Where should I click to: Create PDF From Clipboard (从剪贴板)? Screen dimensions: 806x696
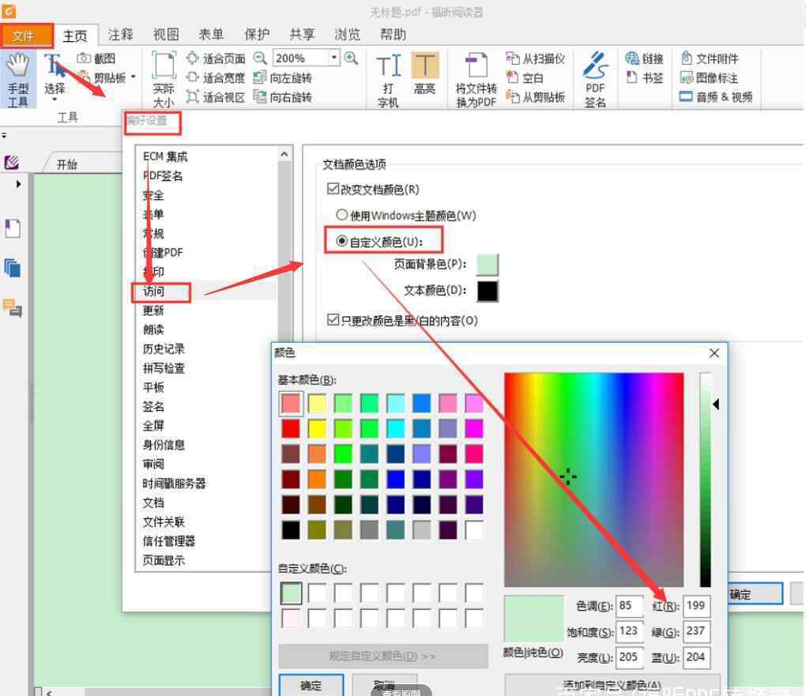[535, 96]
